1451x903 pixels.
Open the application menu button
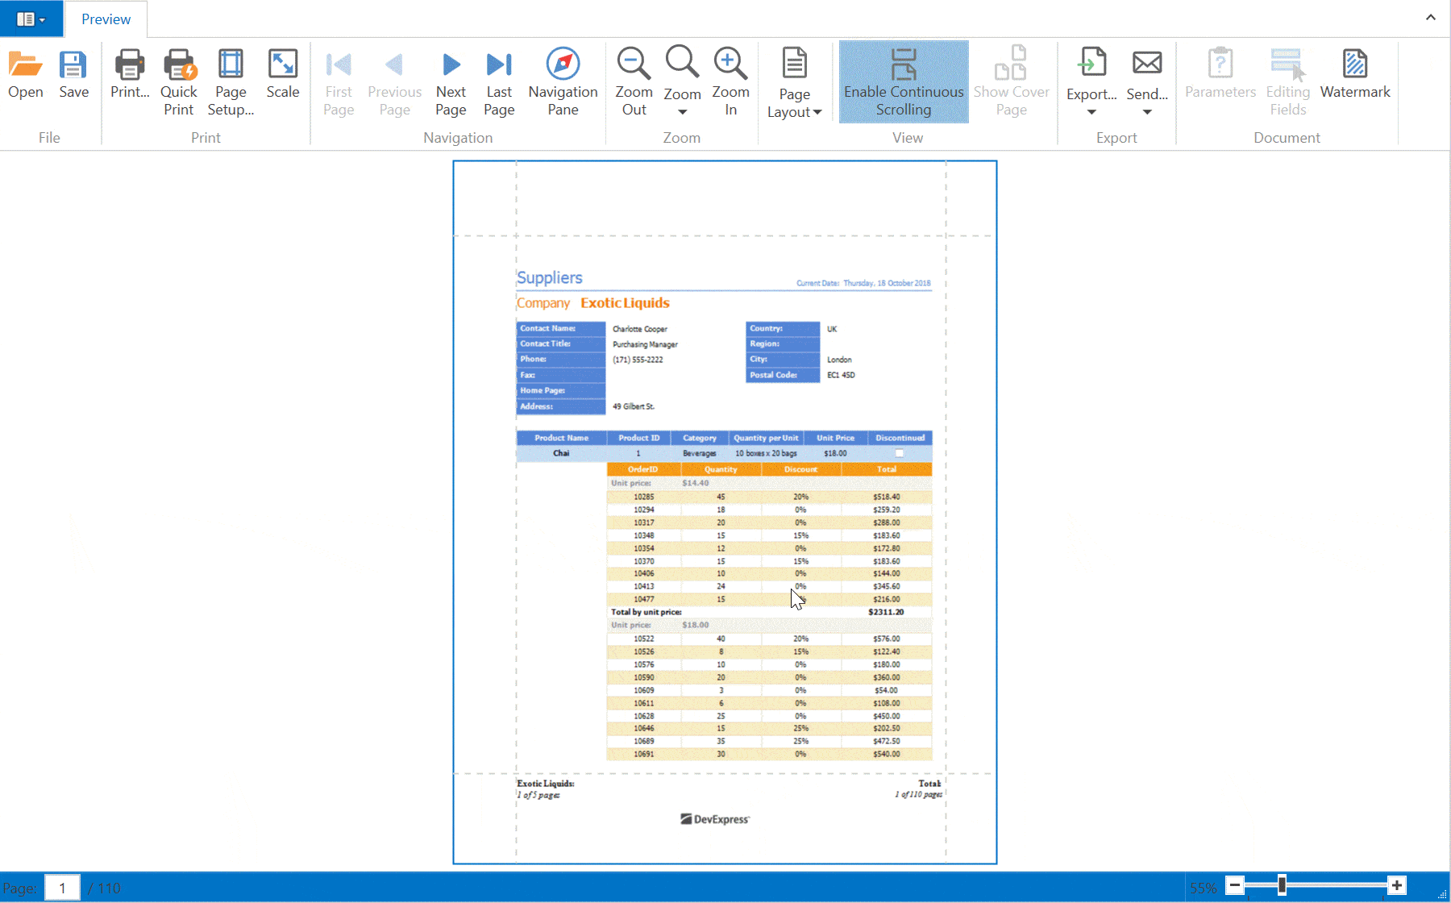click(31, 19)
